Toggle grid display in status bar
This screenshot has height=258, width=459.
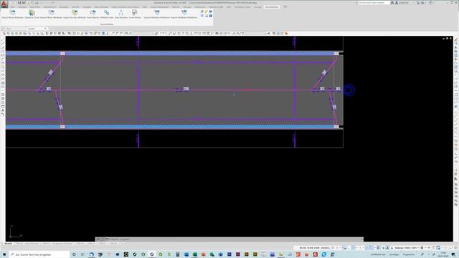(x=333, y=248)
